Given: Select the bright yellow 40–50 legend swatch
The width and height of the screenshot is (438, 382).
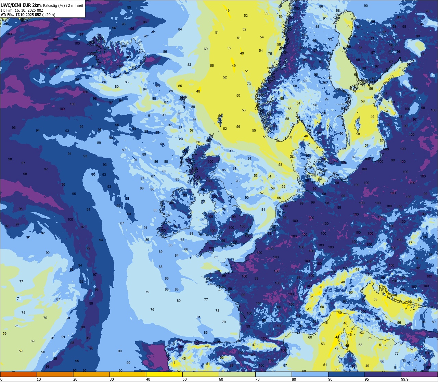Looking at the screenshot, I should [164, 374].
